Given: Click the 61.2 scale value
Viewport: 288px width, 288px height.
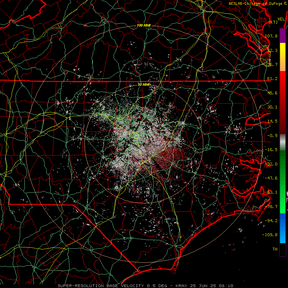Looking at the screenshot, I should tap(272, 79).
